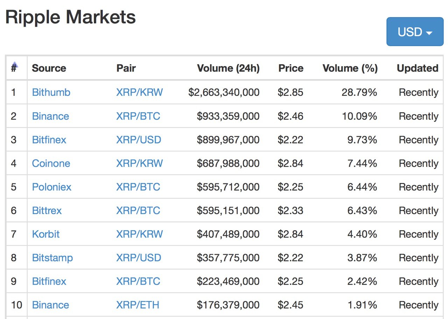This screenshot has height=319, width=448.
Task: Click the sort arrow icon in # column
Action: [x=15, y=64]
